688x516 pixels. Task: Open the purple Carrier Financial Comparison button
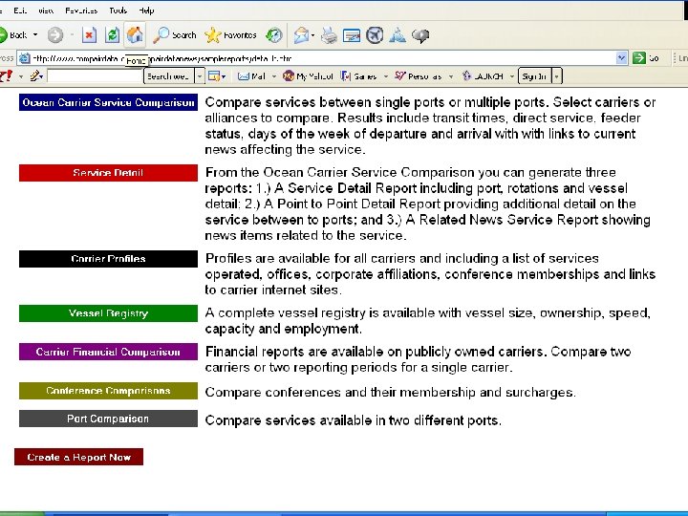tap(108, 352)
